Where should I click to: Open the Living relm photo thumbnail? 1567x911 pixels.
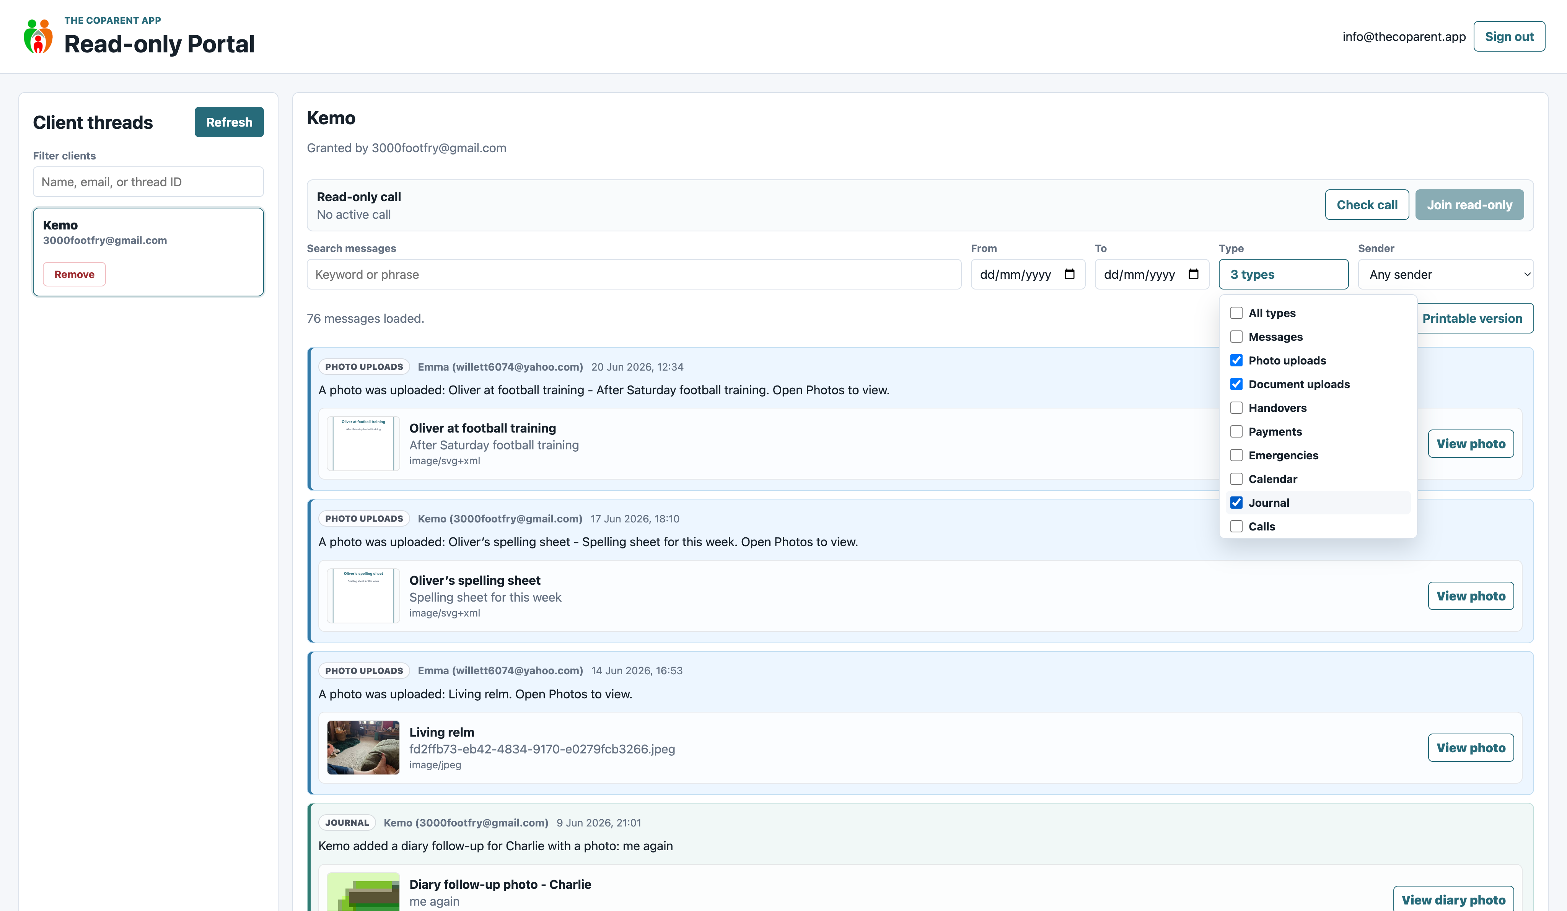click(x=363, y=747)
